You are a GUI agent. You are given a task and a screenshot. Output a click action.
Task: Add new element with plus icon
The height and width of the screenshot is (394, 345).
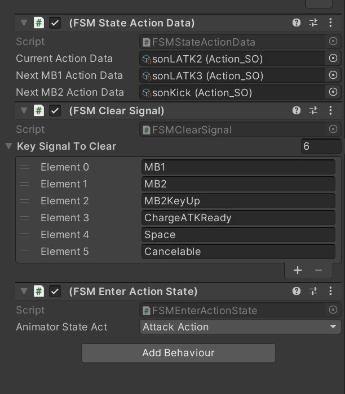(x=298, y=270)
